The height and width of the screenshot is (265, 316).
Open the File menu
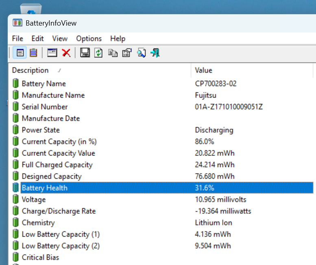click(x=17, y=39)
